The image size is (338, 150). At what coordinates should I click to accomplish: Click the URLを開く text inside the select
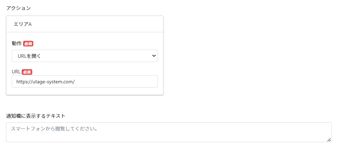pos(29,56)
